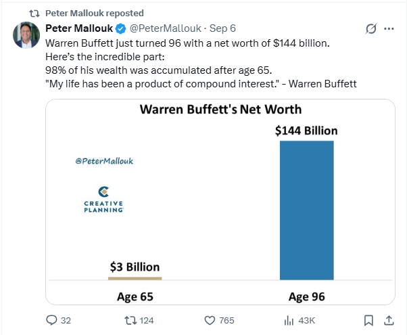Screen dimensions: 407x335
Task: Click the Peter Mallouk display name
Action: [79, 28]
